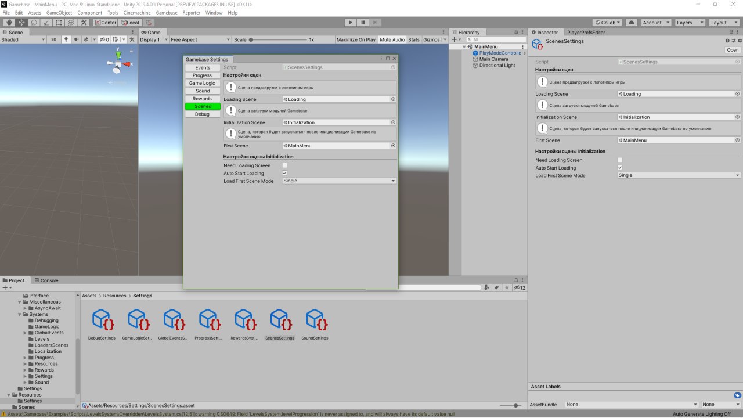Toggle Project favorites star icon

click(507, 287)
